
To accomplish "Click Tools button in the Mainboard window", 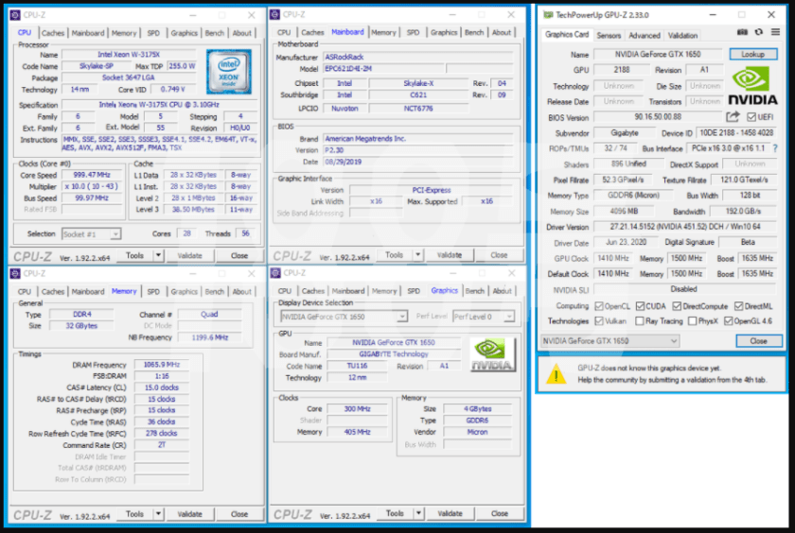I will point(394,255).
